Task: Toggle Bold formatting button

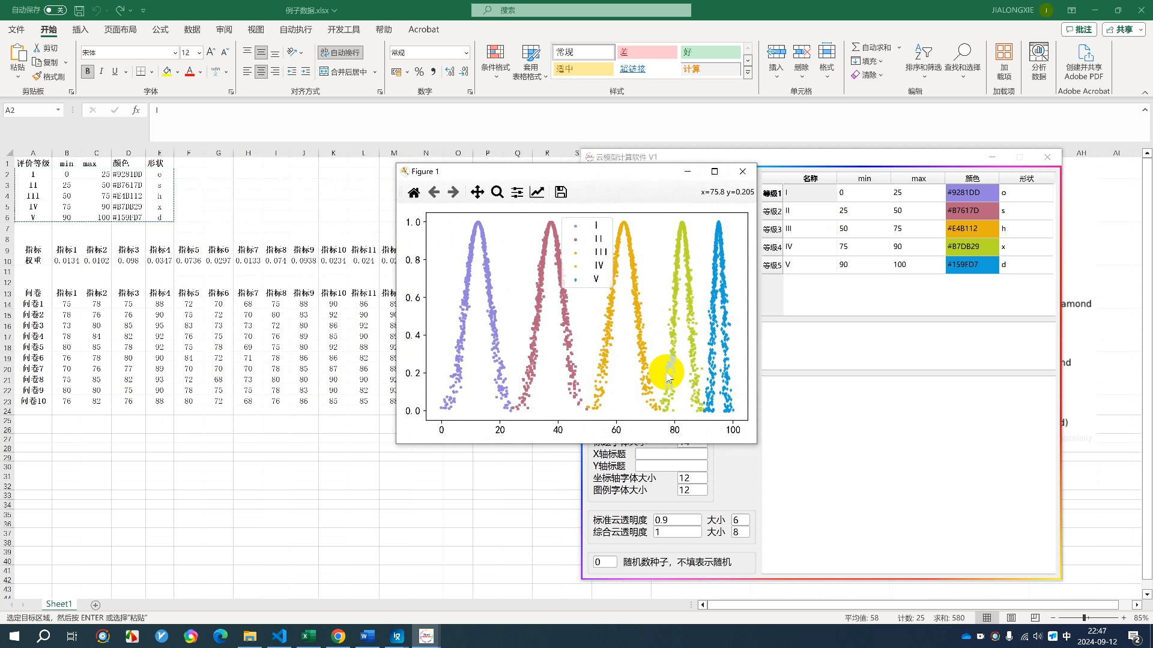Action: [x=88, y=71]
